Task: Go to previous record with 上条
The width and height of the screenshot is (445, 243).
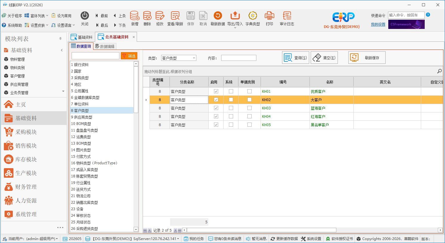Action: pyautogui.click(x=120, y=16)
